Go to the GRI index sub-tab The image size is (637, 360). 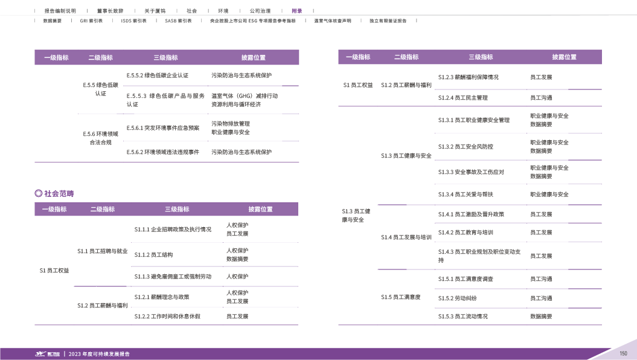pos(91,21)
